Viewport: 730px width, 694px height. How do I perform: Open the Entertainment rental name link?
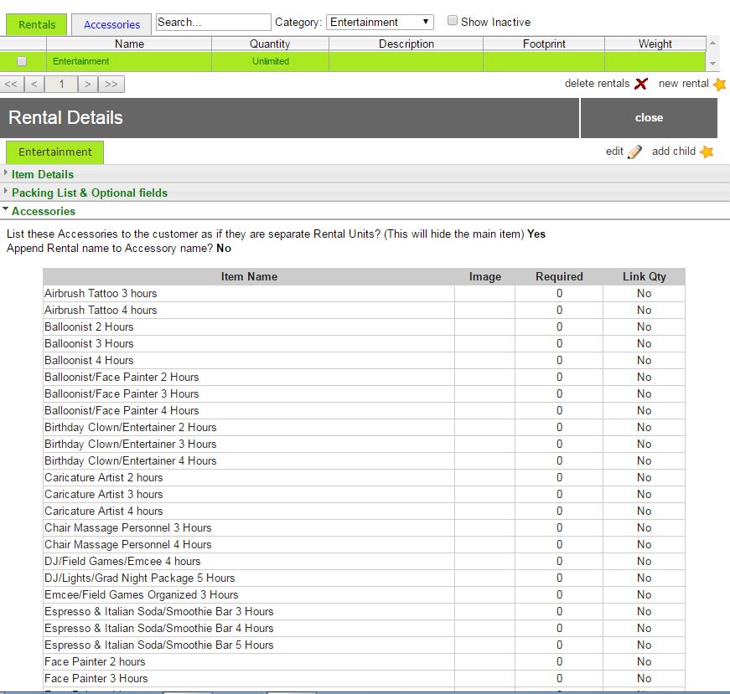[80, 61]
